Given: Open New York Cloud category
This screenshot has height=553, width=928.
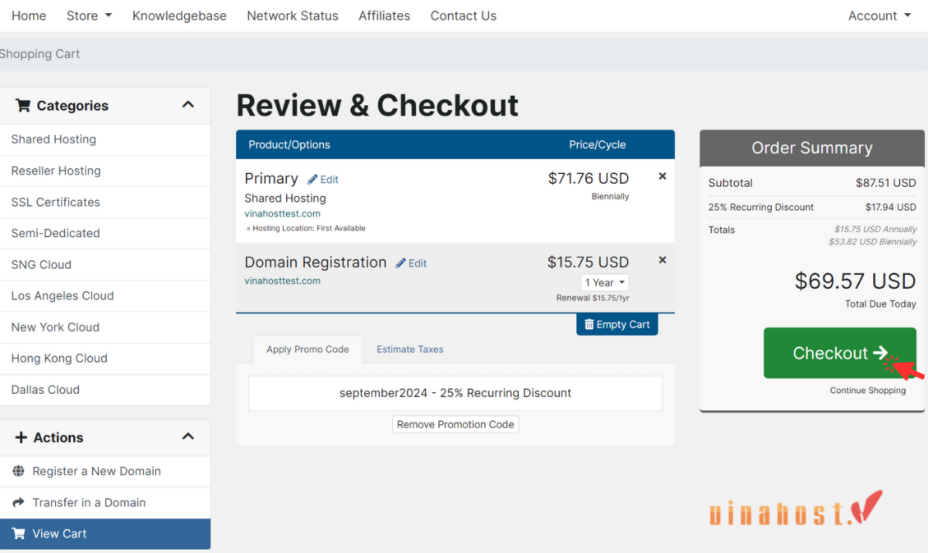Looking at the screenshot, I should pos(105,327).
